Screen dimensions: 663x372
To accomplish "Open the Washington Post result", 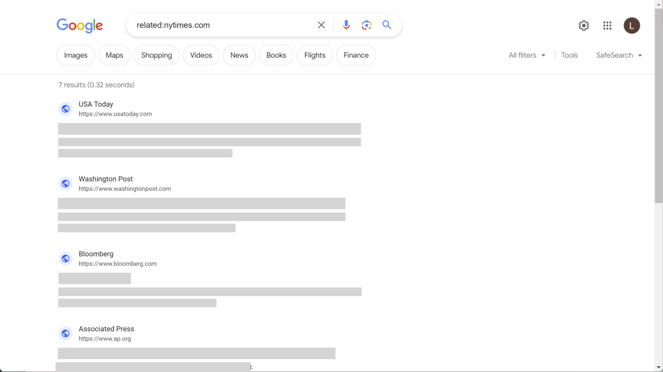I will click(106, 179).
